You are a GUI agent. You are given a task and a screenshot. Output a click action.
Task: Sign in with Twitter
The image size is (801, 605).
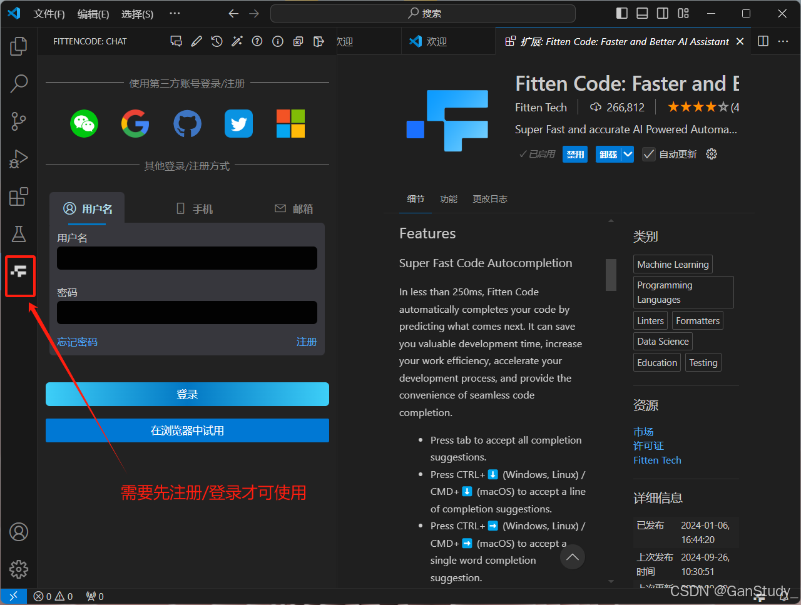click(239, 123)
